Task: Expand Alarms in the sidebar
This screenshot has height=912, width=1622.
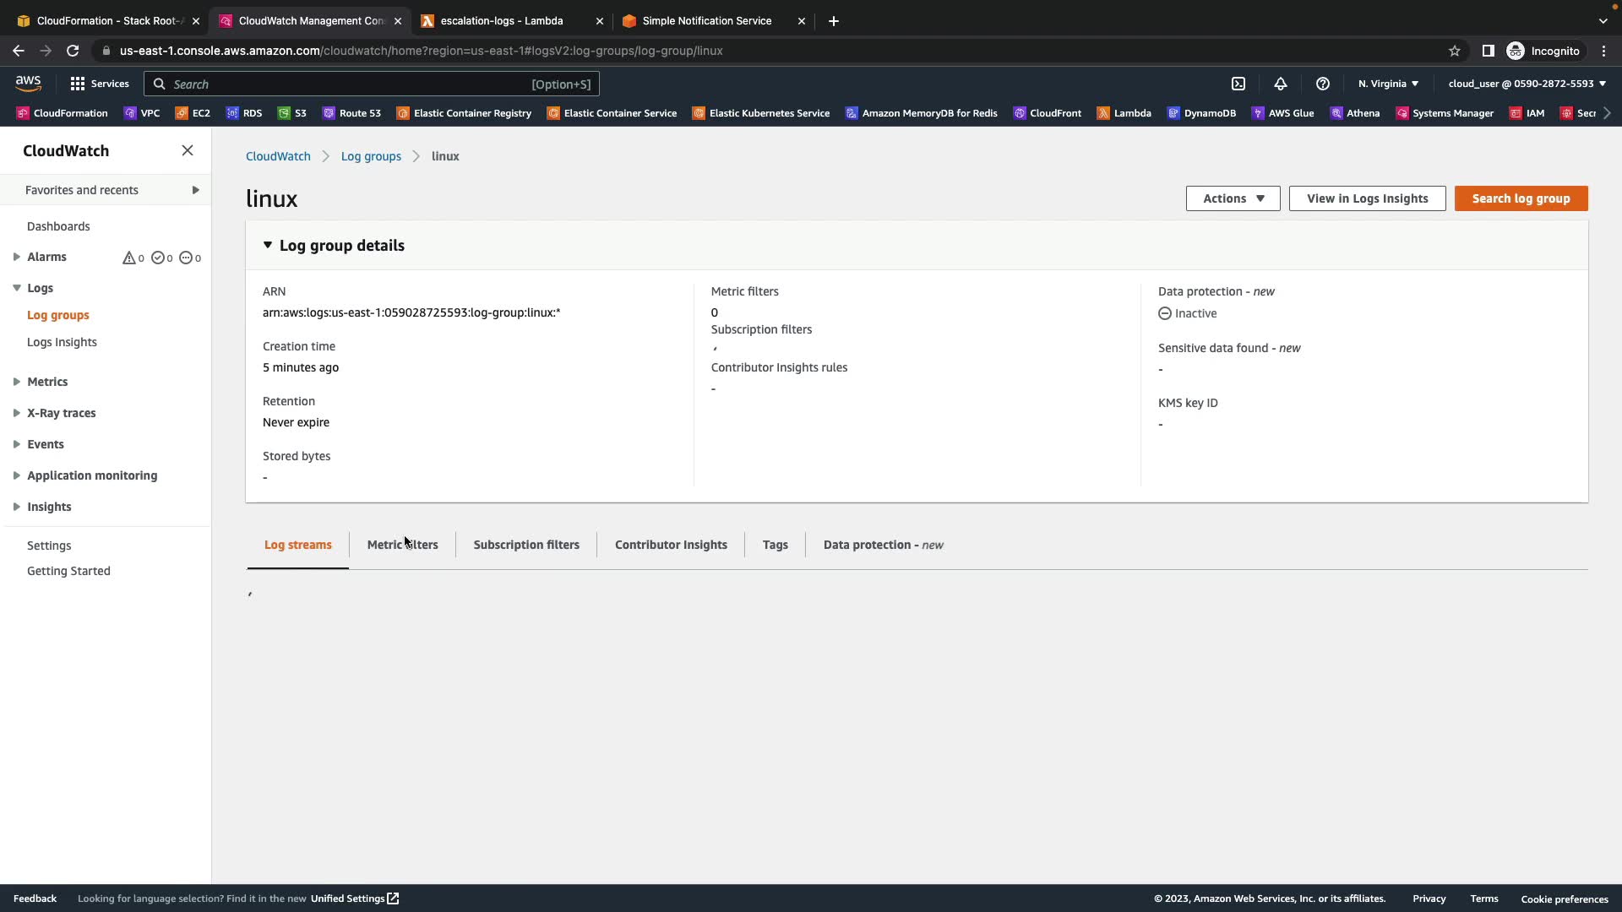Action: (x=16, y=257)
